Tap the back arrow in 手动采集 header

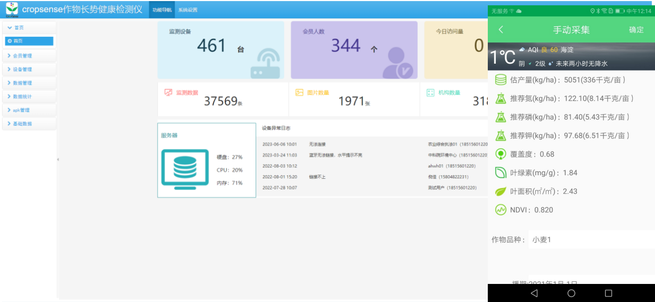(501, 30)
